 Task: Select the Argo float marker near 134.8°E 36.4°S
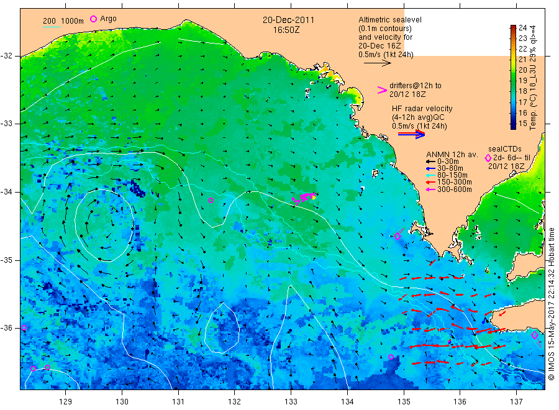coord(391,357)
